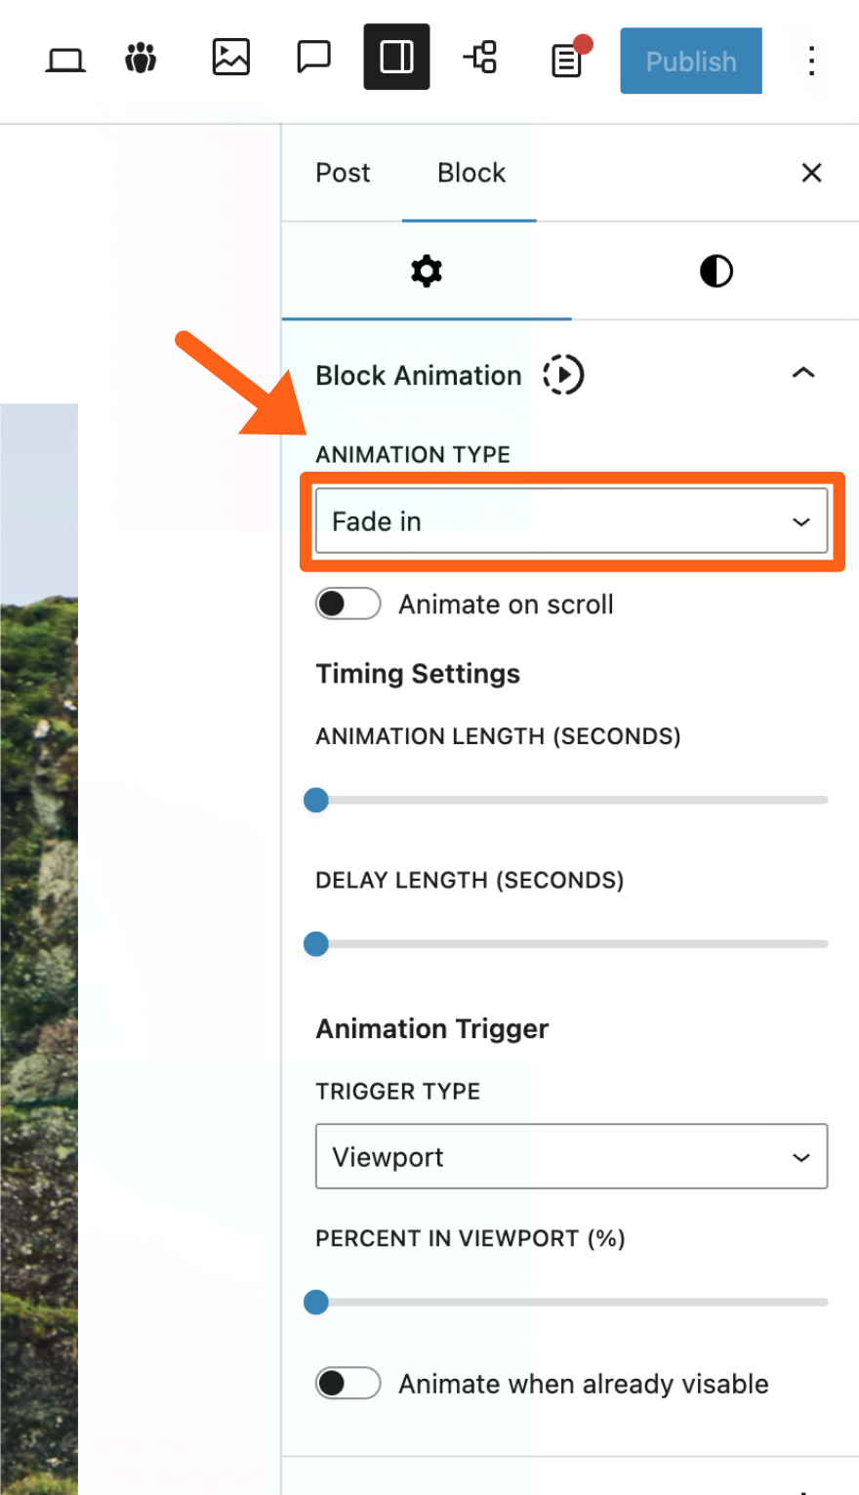Open the document notes icon with red dot
Viewport: 859px width, 1495px height.
coord(567,61)
